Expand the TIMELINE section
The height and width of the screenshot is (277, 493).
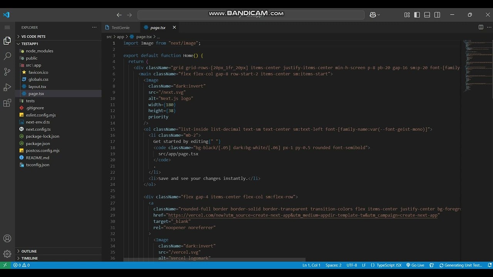(58, 258)
